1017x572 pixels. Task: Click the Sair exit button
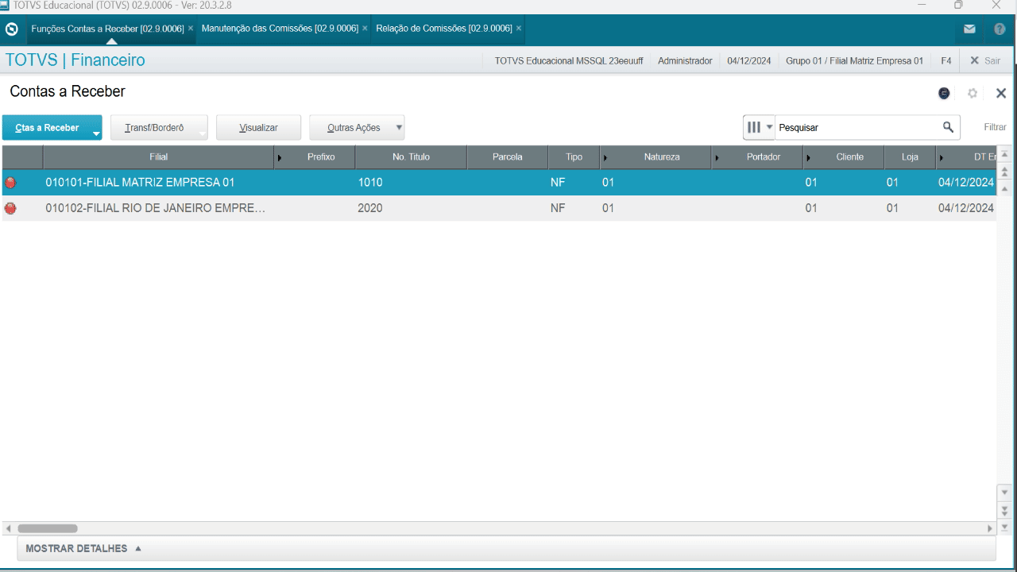tap(985, 60)
